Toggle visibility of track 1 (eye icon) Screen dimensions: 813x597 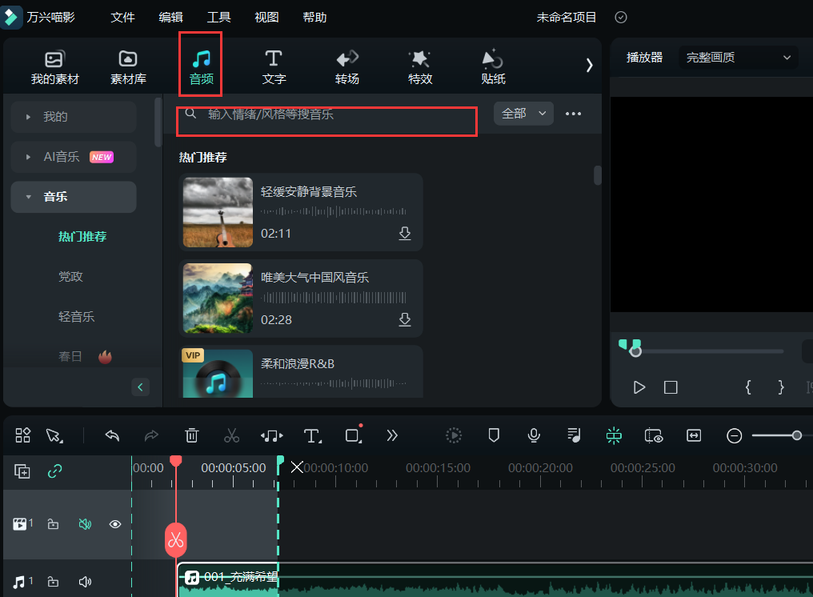click(x=114, y=524)
